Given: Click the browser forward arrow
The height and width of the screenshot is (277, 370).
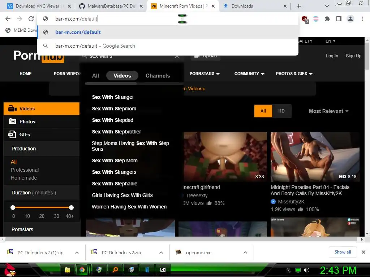Looking at the screenshot, I should (20, 19).
